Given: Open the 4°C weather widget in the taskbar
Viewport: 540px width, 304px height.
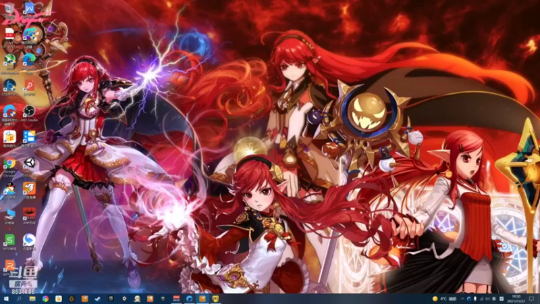Looking at the screenshot, I should (x=445, y=299).
